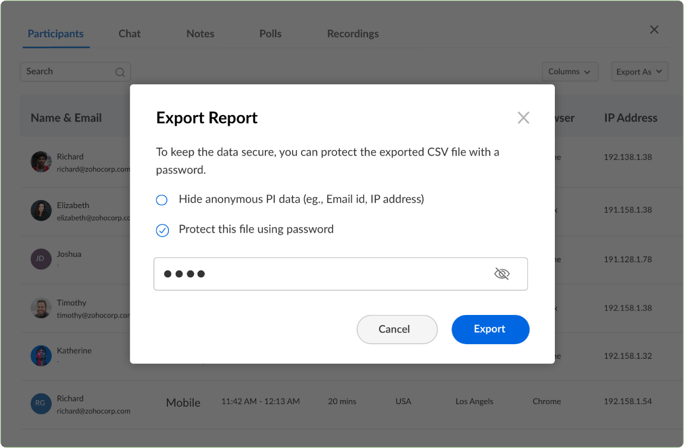Open the RG avatar for Richard

pyautogui.click(x=41, y=404)
